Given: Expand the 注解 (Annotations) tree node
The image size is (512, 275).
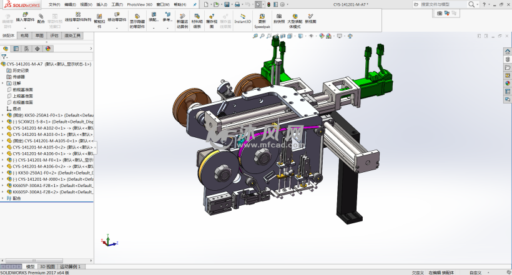Looking at the screenshot, I should click(3, 83).
